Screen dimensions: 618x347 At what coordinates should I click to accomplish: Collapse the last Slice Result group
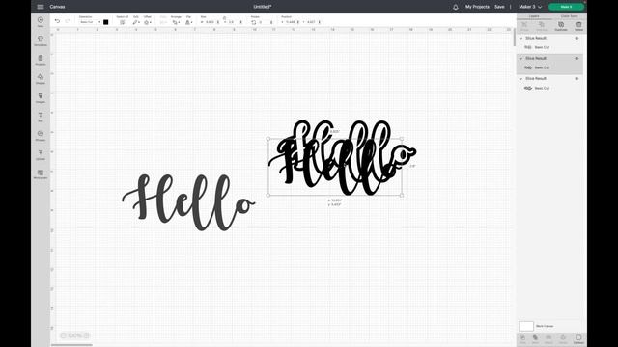pyautogui.click(x=521, y=79)
